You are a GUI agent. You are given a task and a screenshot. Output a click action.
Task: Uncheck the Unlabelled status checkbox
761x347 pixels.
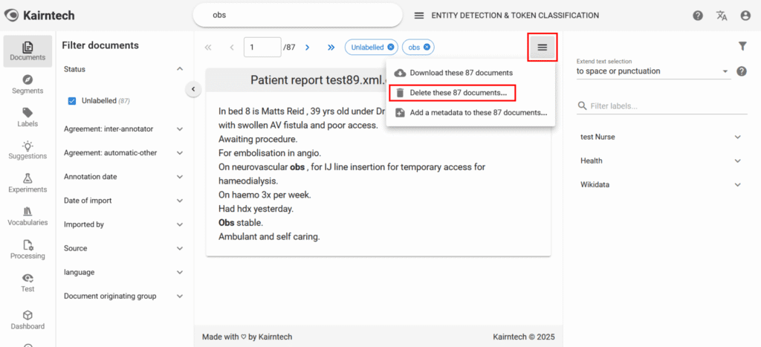(x=73, y=100)
